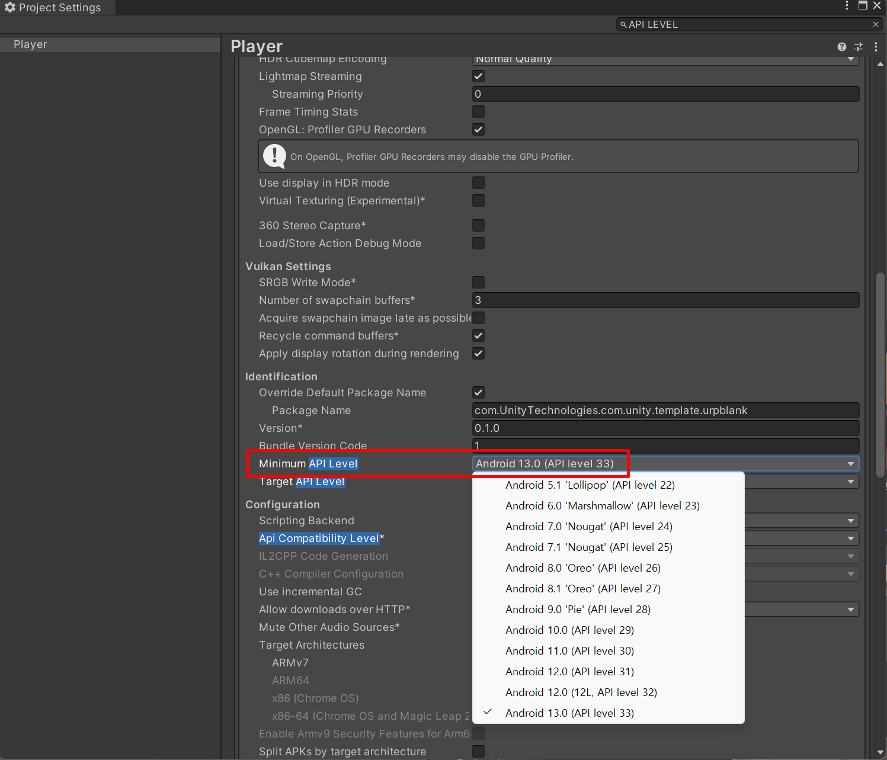The height and width of the screenshot is (760, 887).
Task: Toggle Use display in HDR mode
Action: (x=478, y=183)
